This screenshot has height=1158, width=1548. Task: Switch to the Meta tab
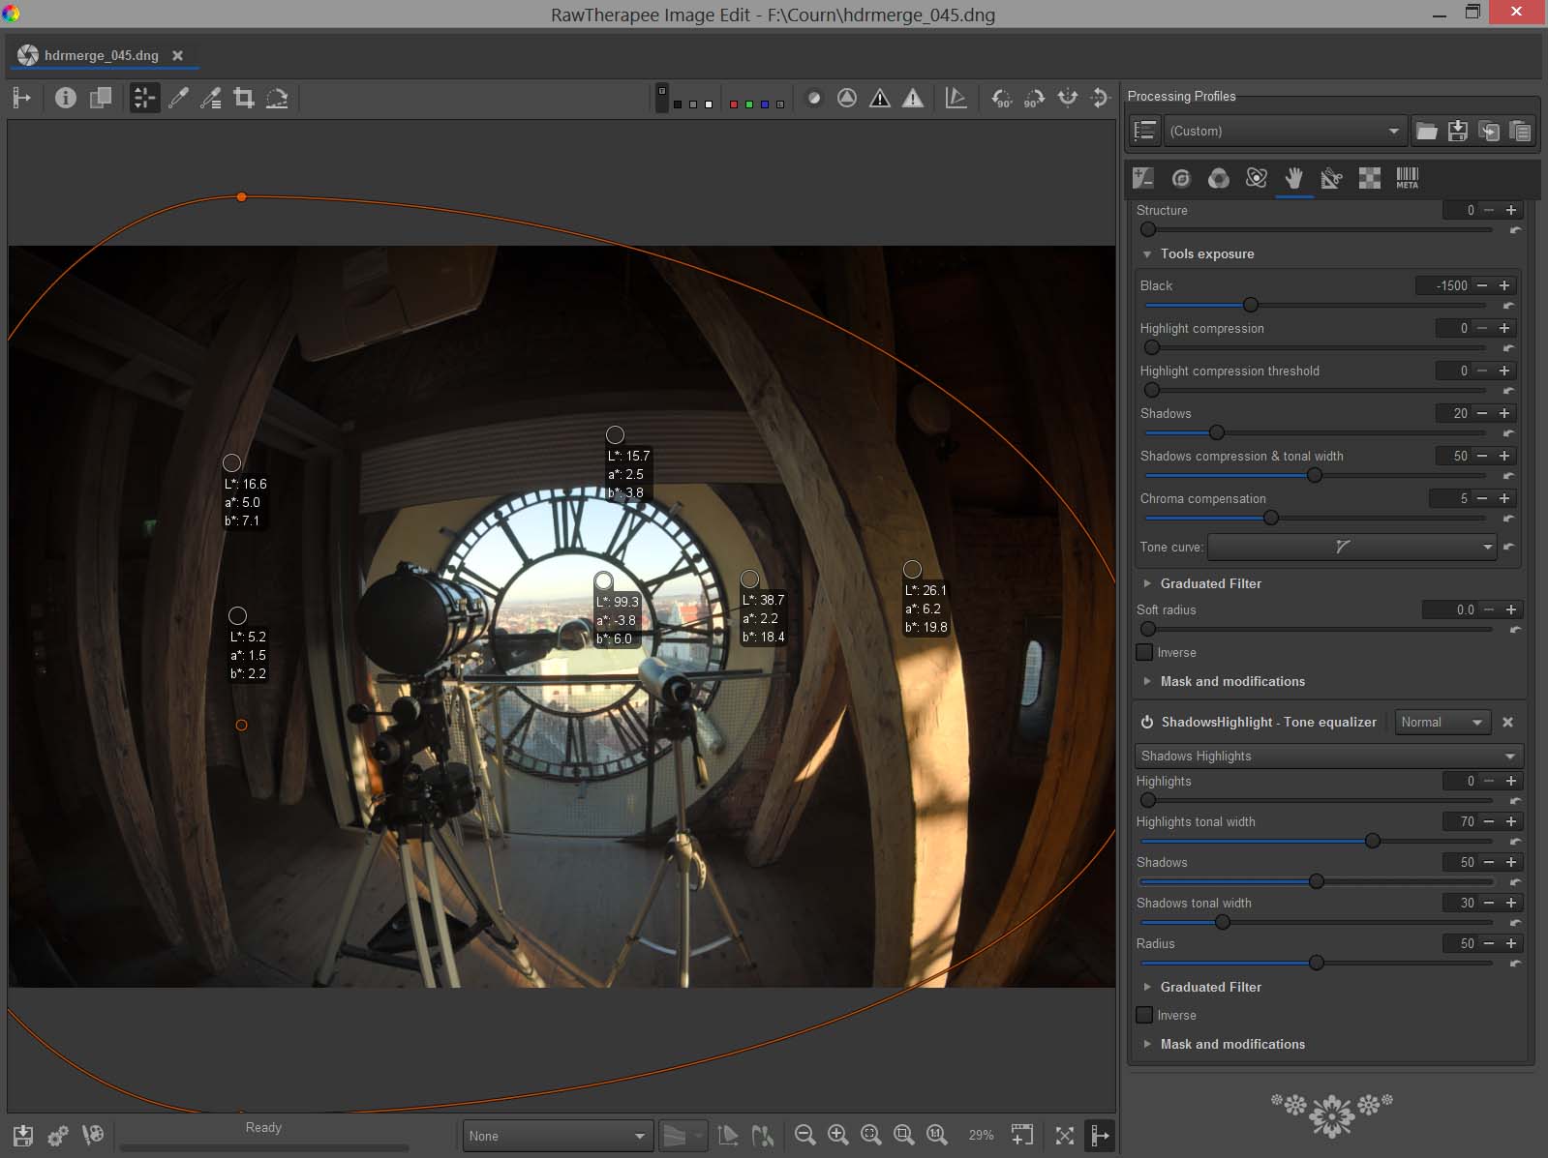1407,178
